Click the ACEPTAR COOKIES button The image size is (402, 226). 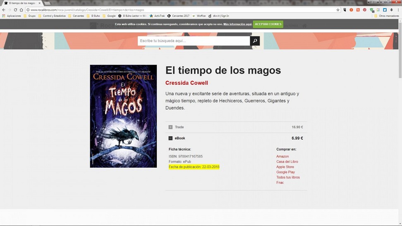(268, 24)
